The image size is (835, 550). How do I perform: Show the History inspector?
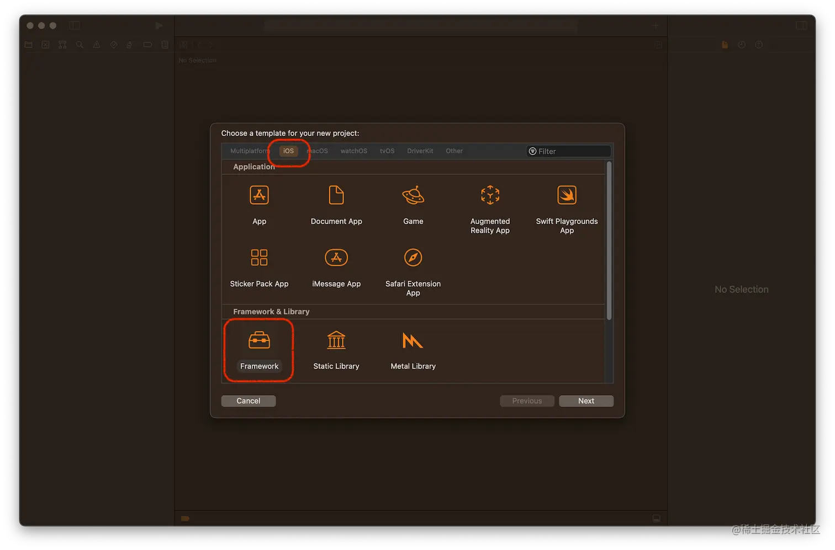coord(742,45)
